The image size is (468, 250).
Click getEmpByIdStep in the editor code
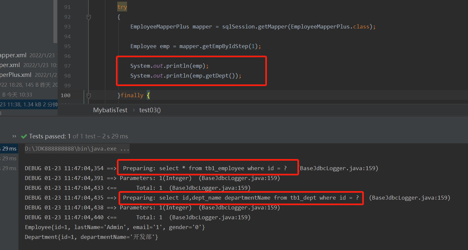tap(225, 46)
